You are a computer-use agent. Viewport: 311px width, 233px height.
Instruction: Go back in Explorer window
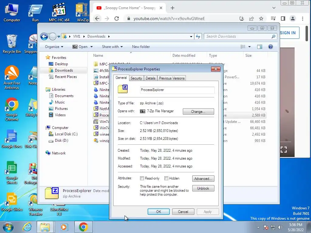44,36
